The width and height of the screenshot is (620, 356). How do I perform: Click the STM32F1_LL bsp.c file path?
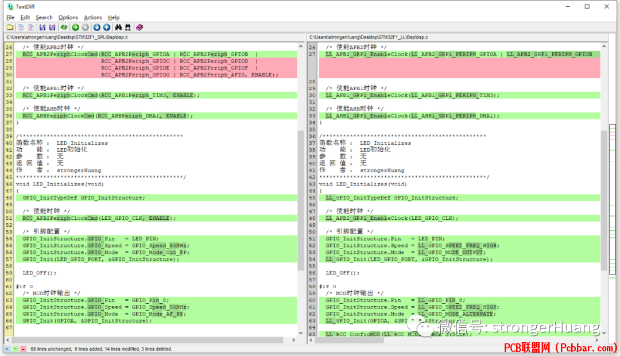[x=369, y=37]
